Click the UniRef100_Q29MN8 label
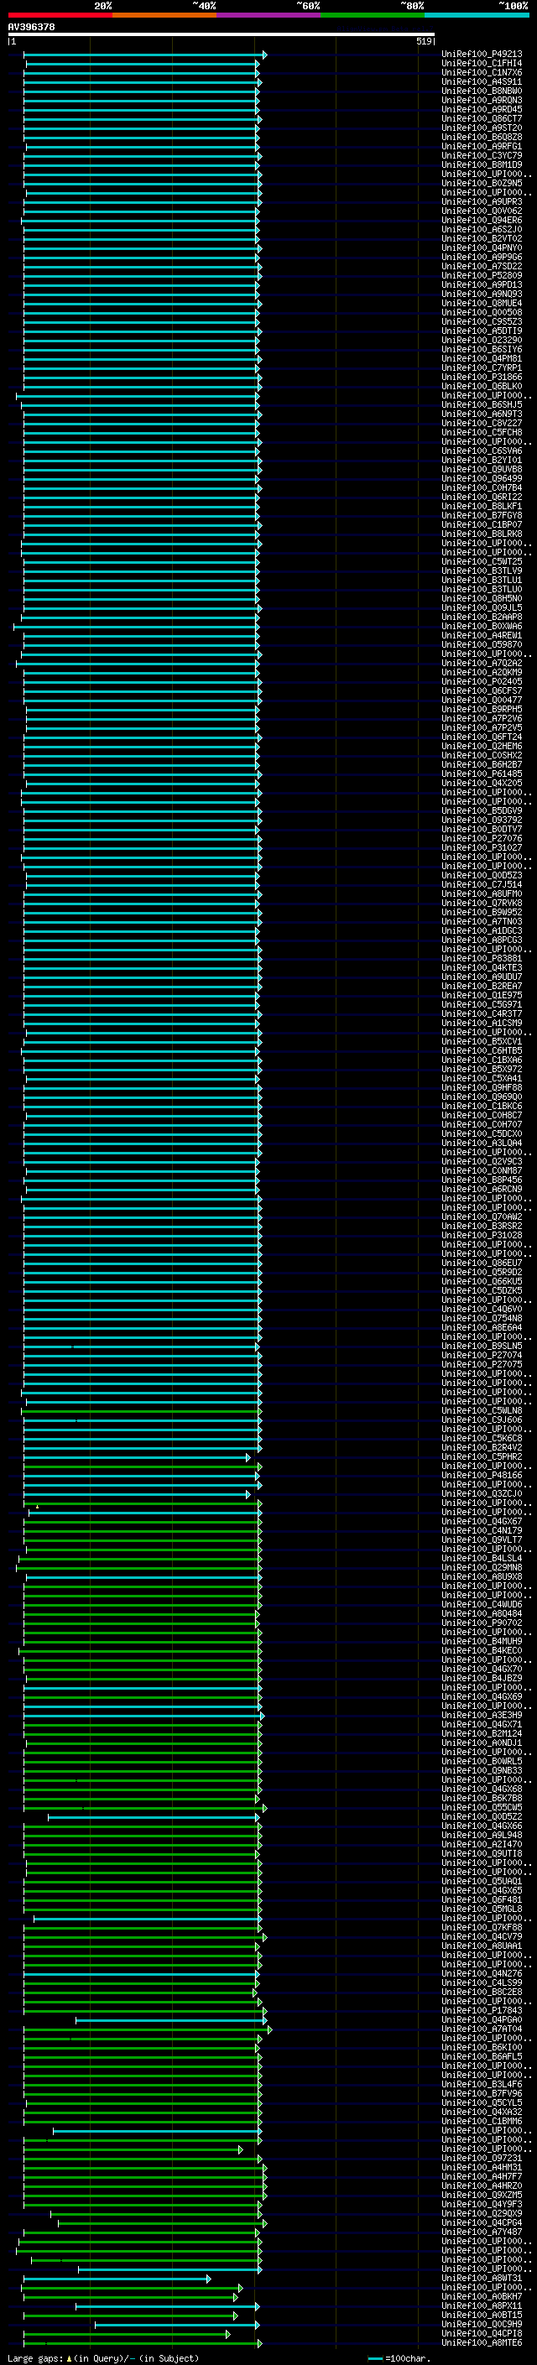The image size is (537, 2365). (482, 1567)
